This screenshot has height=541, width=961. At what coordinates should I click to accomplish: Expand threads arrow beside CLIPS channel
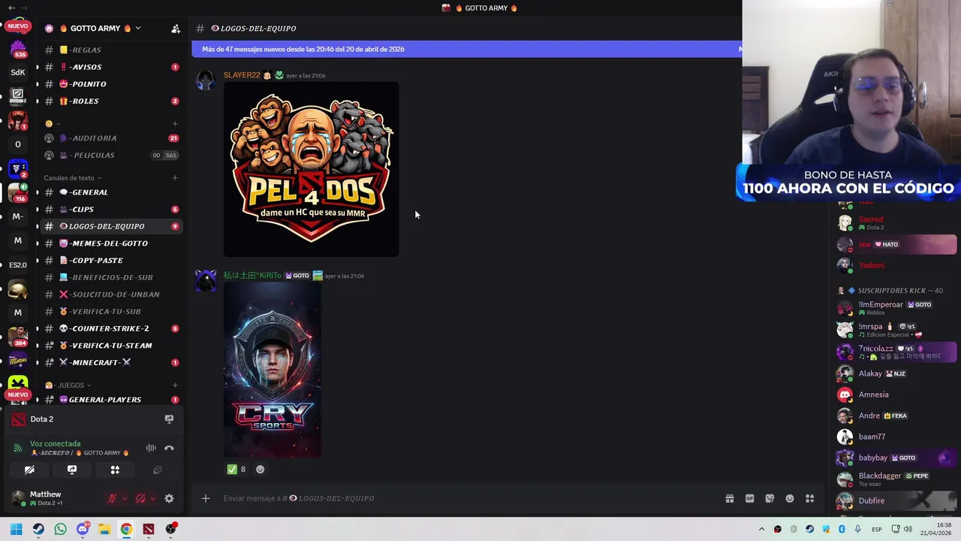(38, 210)
